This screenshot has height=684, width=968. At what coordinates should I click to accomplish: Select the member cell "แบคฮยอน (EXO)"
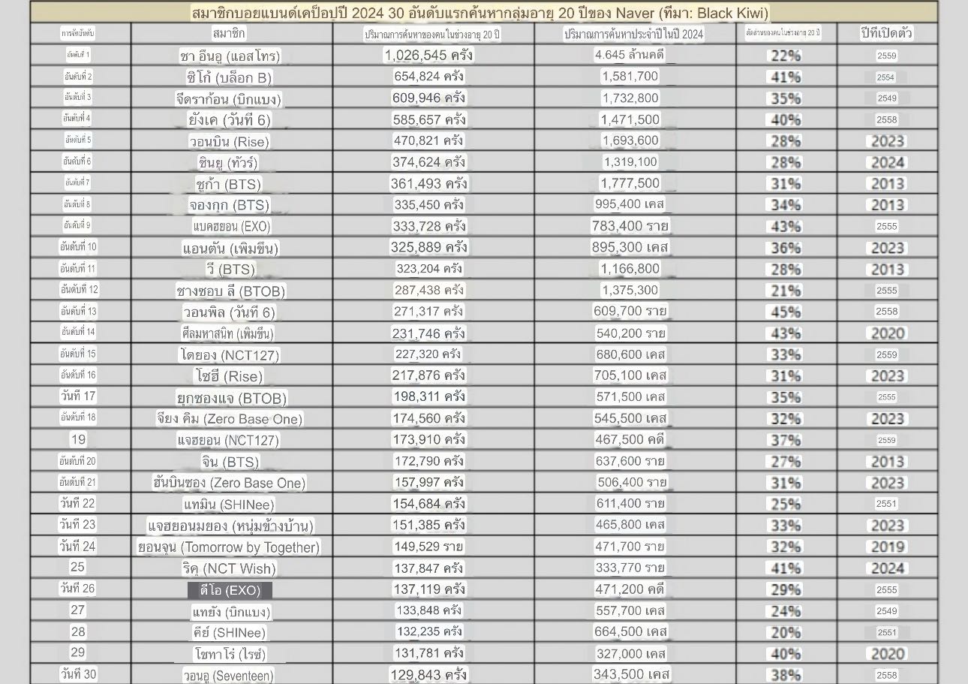point(230,226)
